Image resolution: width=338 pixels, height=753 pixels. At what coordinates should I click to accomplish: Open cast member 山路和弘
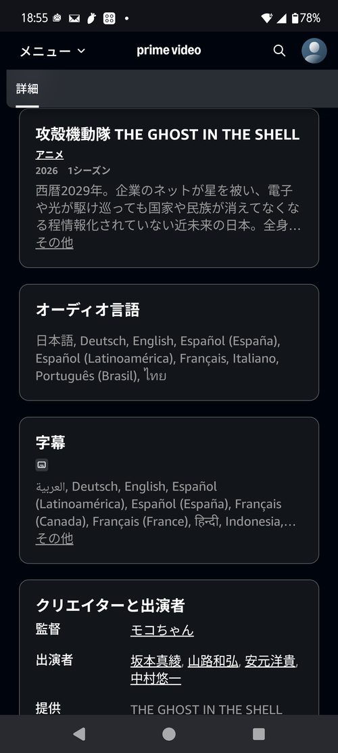pyautogui.click(x=213, y=661)
